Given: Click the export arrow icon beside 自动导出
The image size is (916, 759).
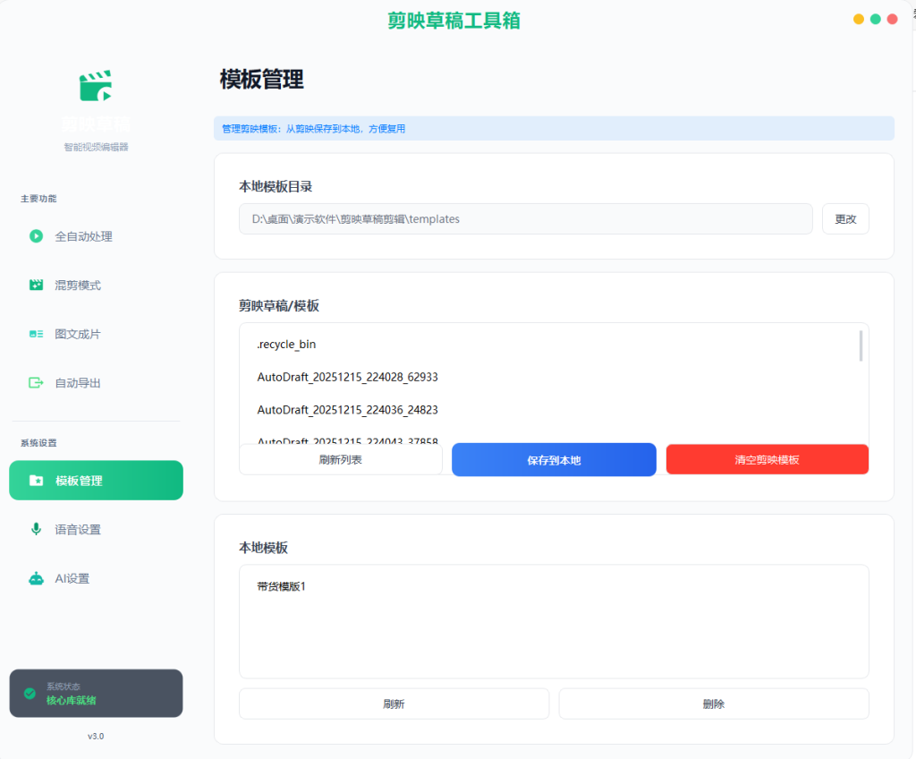Looking at the screenshot, I should (36, 382).
